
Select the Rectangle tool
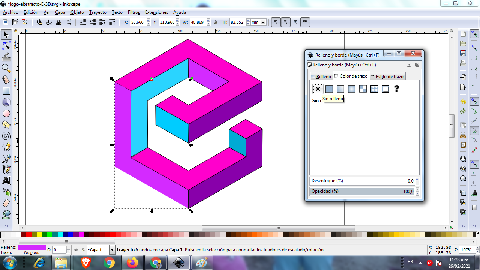(6, 91)
